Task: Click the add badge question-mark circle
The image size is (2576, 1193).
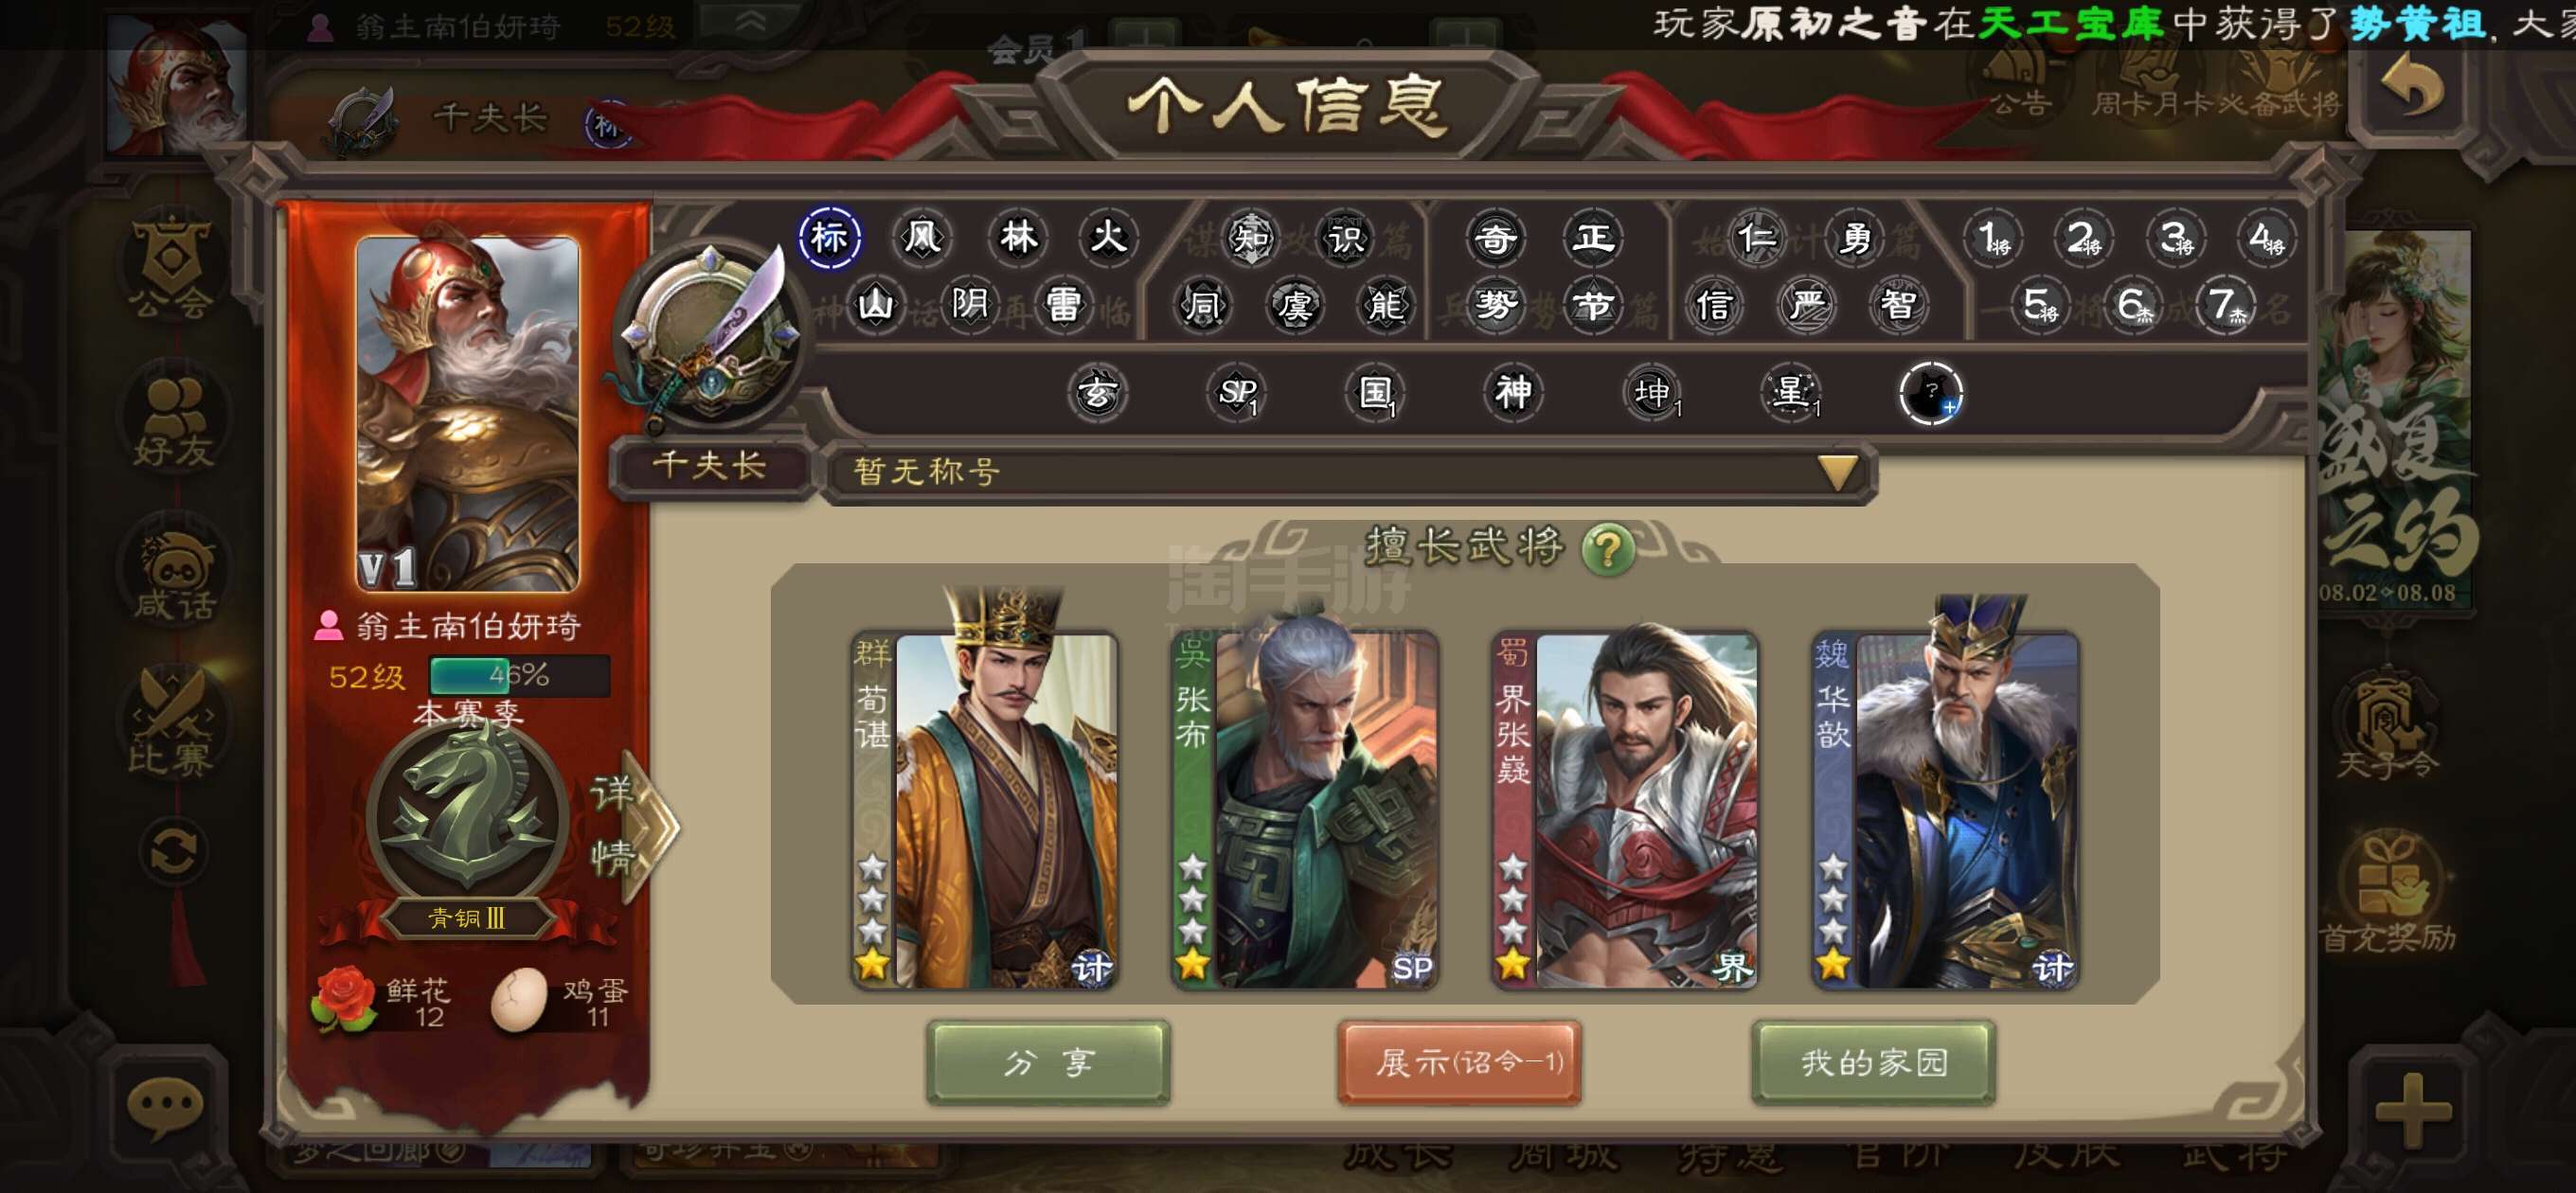Action: (1931, 393)
